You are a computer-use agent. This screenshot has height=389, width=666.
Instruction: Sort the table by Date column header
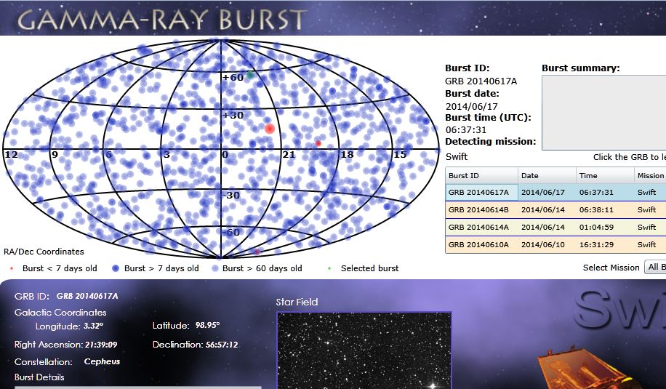[546, 175]
